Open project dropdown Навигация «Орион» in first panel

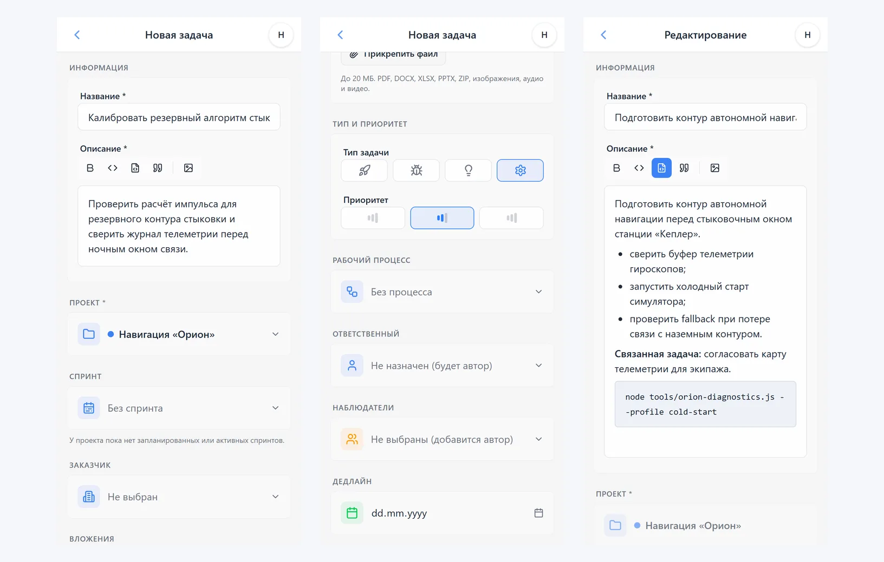(x=179, y=334)
